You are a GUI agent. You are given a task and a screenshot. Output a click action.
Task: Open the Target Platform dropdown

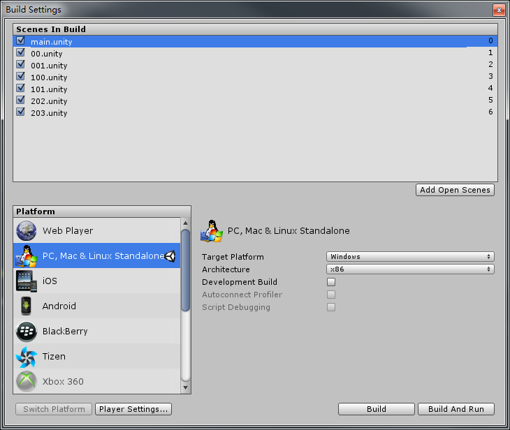[x=410, y=256]
